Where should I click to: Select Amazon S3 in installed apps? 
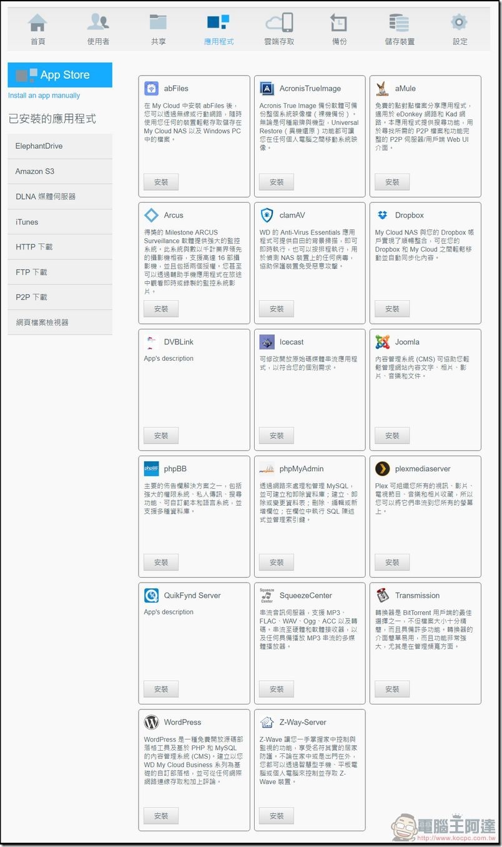coord(60,171)
